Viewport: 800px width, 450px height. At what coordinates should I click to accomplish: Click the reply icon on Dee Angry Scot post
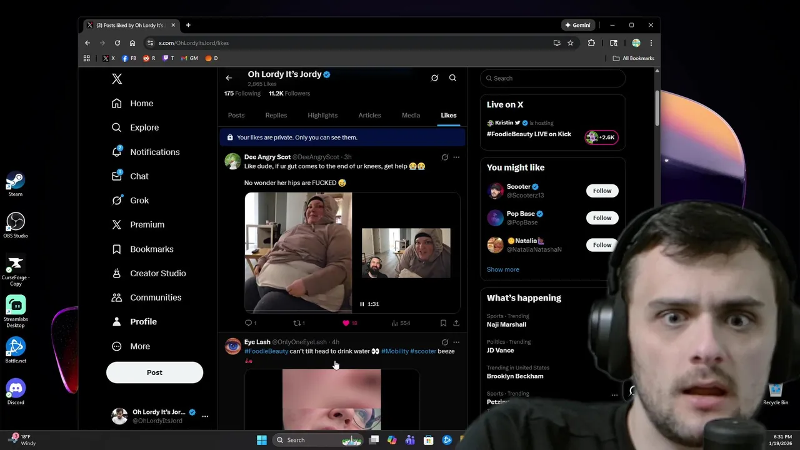click(x=248, y=323)
